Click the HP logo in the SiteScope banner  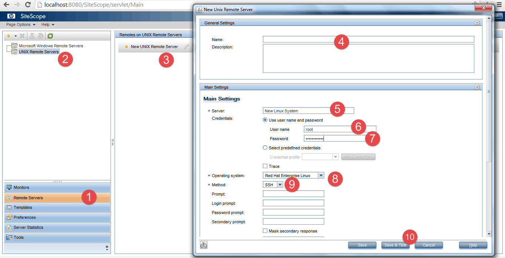coord(11,16)
